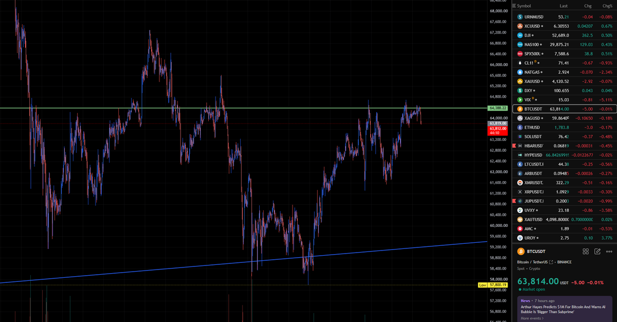Image resolution: width=617 pixels, height=322 pixels.
Task: Click the -2.34% change value for NATGAS
Action: coord(606,73)
